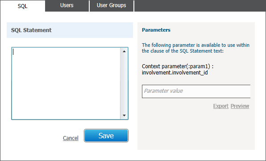Image resolution: width=266 pixels, height=161 pixels.
Task: Save the SQL statement
Action: [106, 136]
